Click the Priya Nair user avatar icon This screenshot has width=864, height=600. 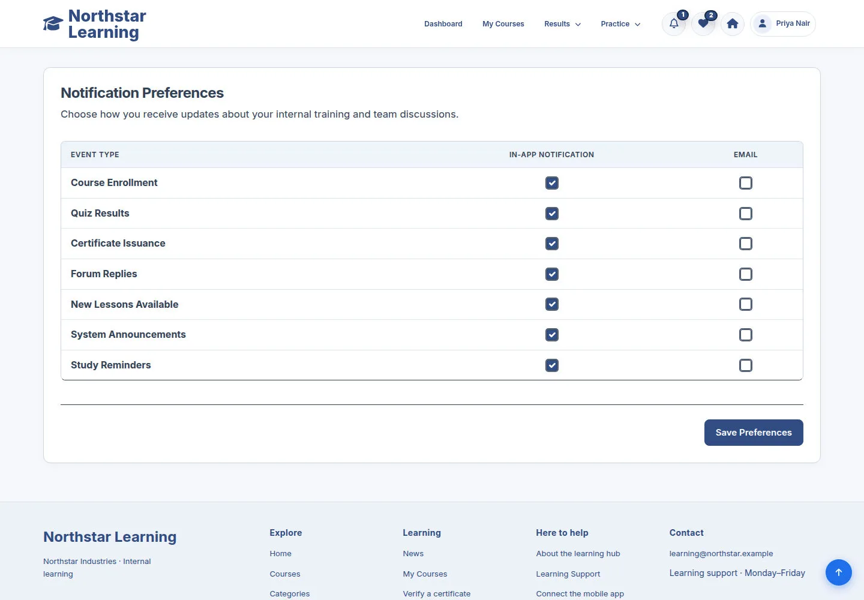762,24
